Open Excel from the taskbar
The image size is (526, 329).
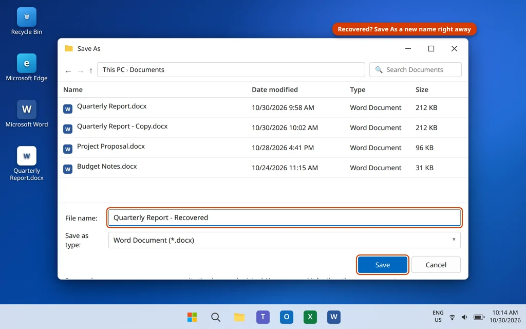pos(310,317)
